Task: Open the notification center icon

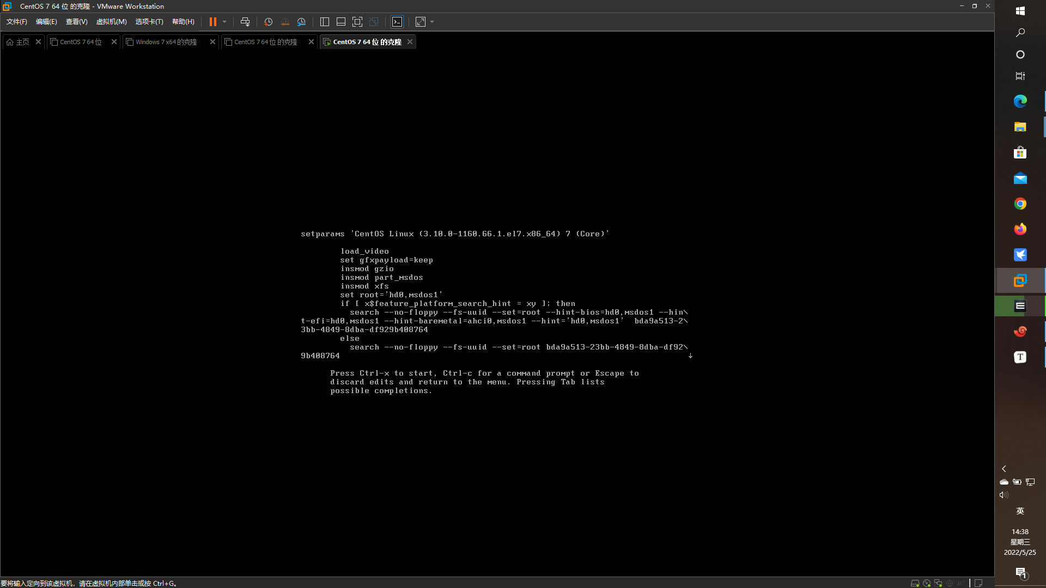Action: point(1020,572)
